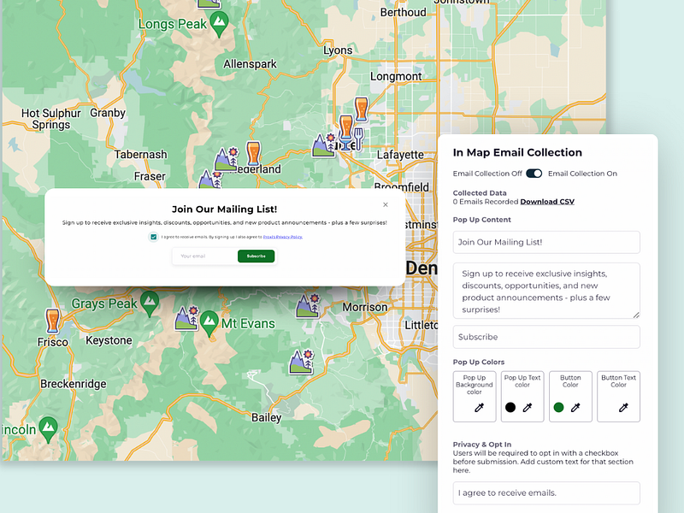Click the Your email field in popup
The height and width of the screenshot is (513, 684).
[205, 256]
